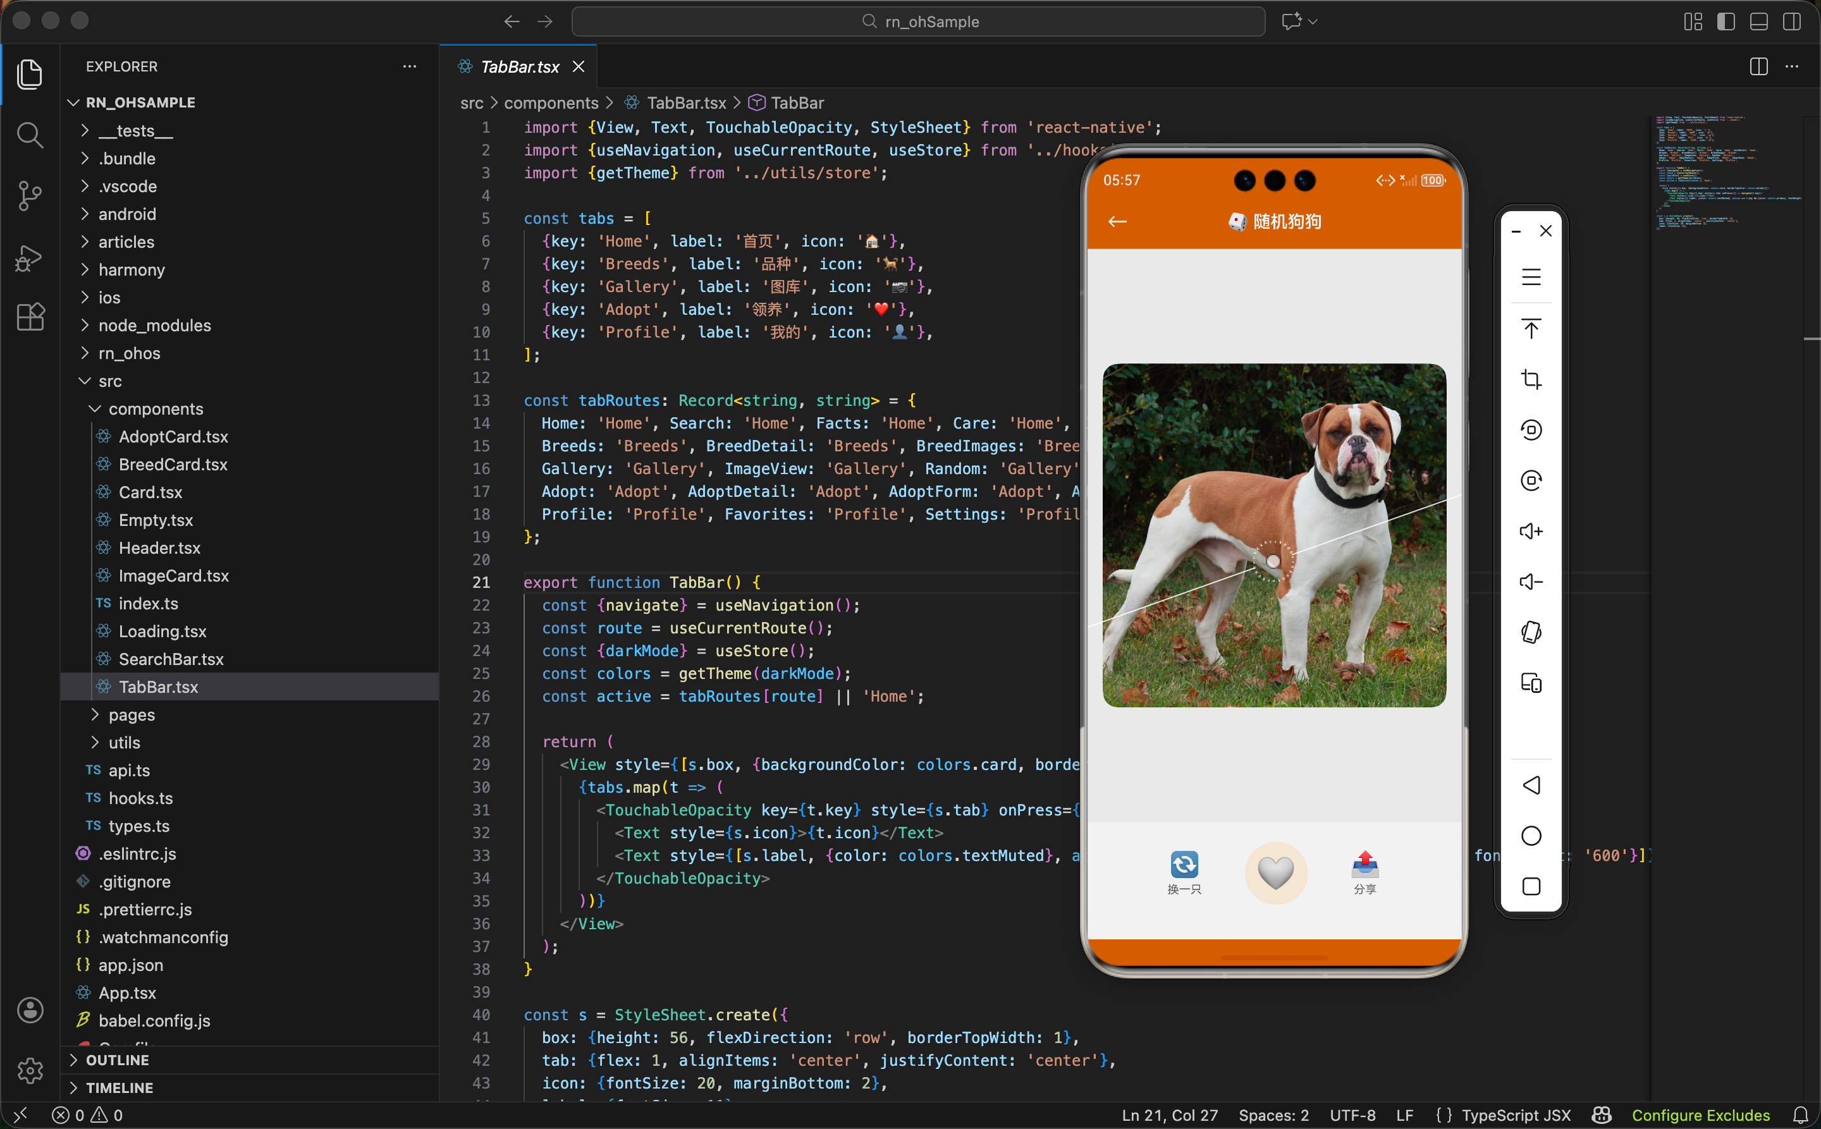
Task: Click the src breadcrumb item
Action: coord(471,102)
